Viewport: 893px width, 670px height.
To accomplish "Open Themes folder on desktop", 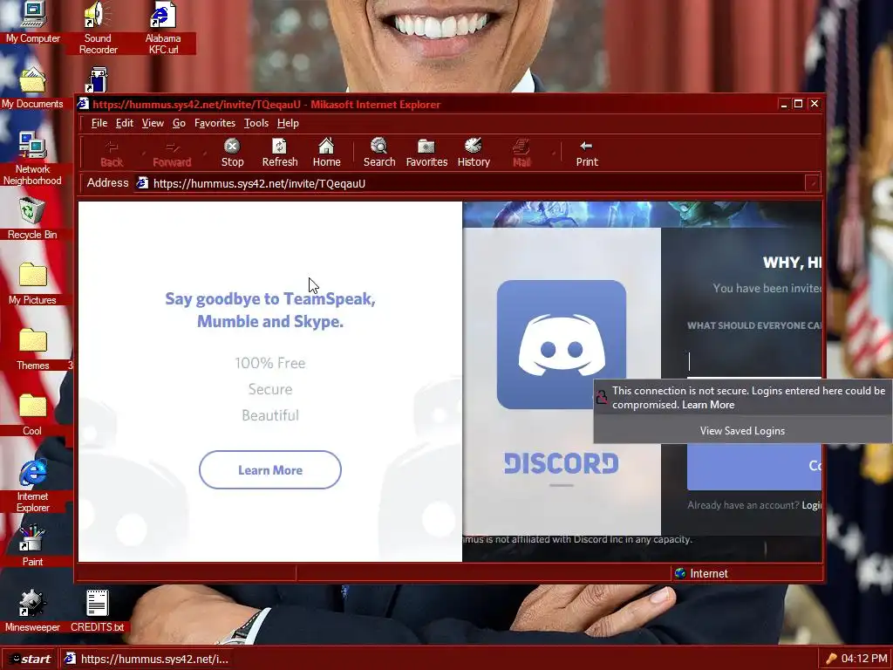I will point(32,349).
